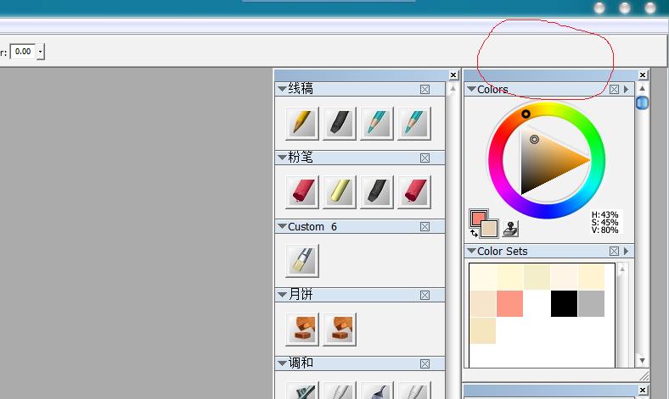Close the Colors window group
The width and height of the screenshot is (669, 399).
point(643,75)
